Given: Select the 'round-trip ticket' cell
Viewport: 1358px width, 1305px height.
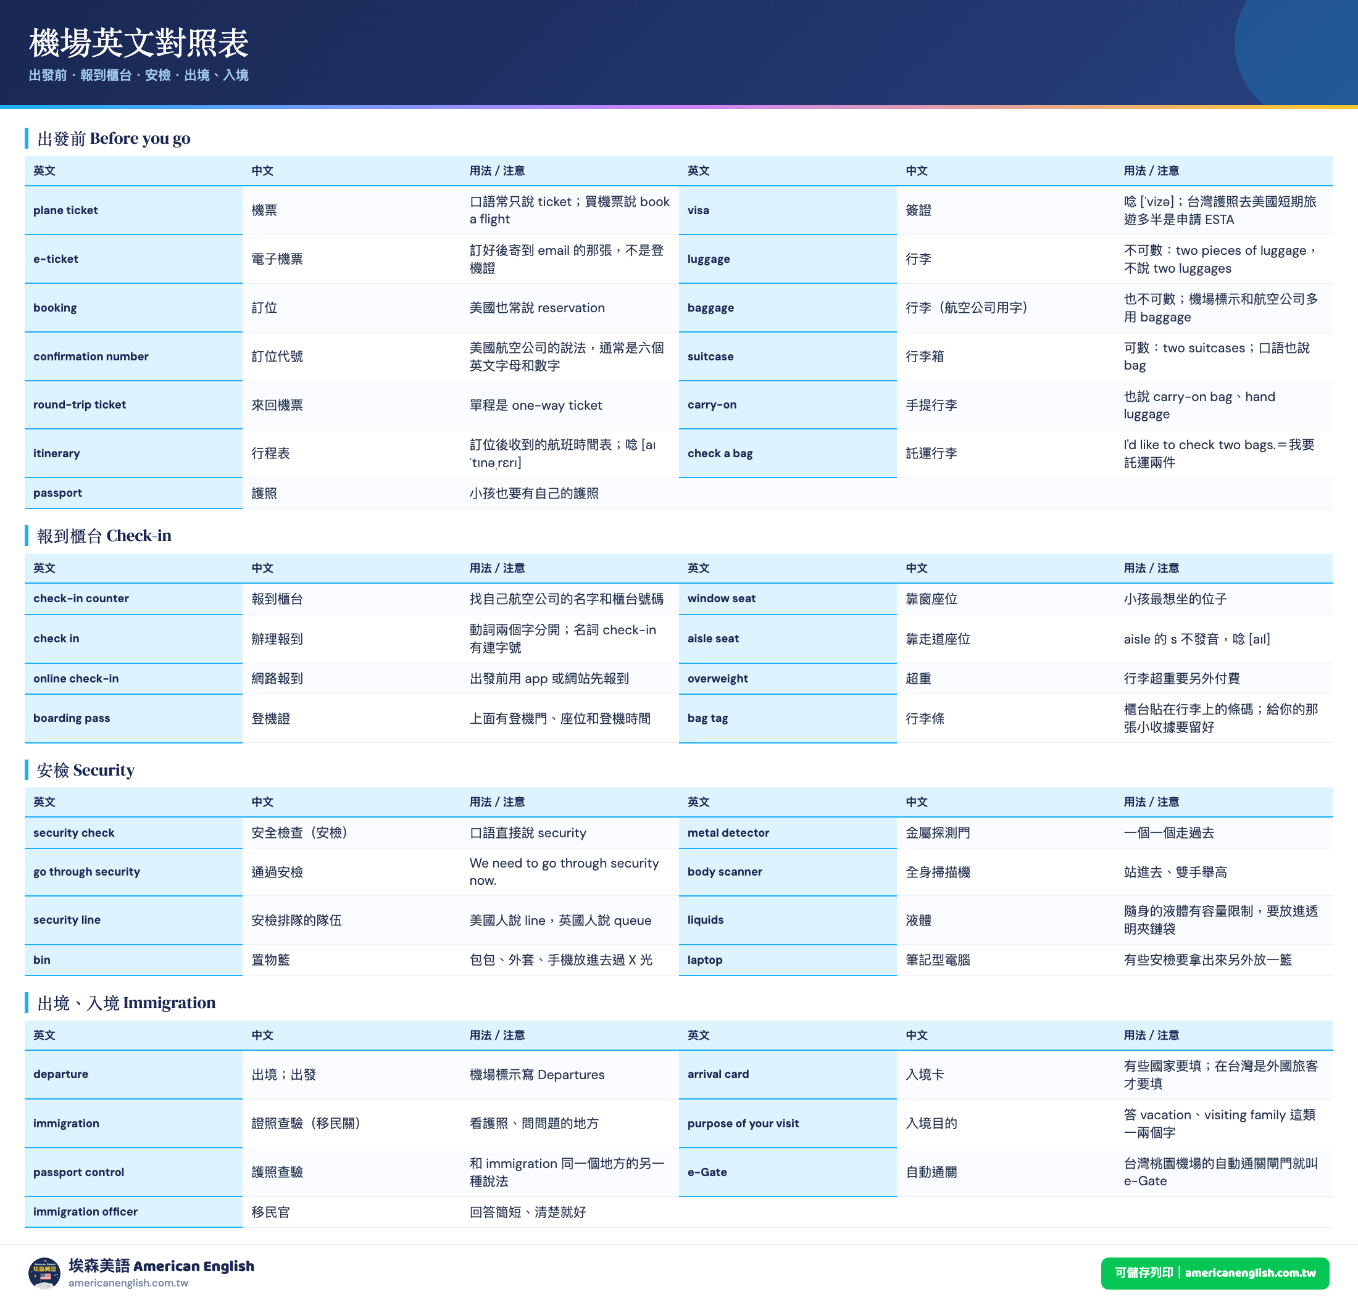Looking at the screenshot, I should [134, 405].
